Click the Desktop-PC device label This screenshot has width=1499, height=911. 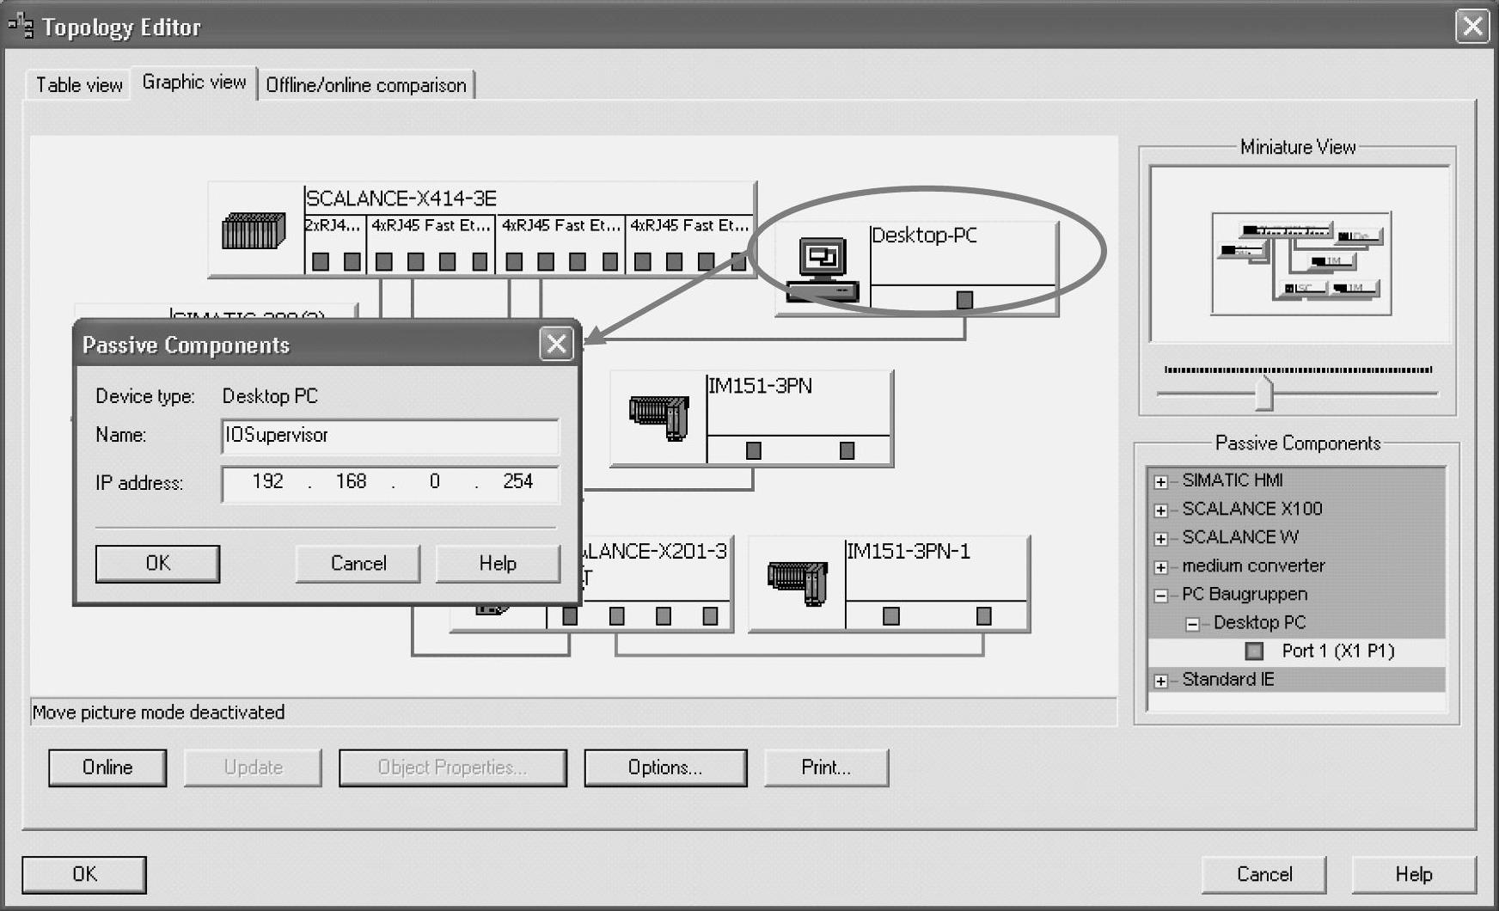[924, 235]
